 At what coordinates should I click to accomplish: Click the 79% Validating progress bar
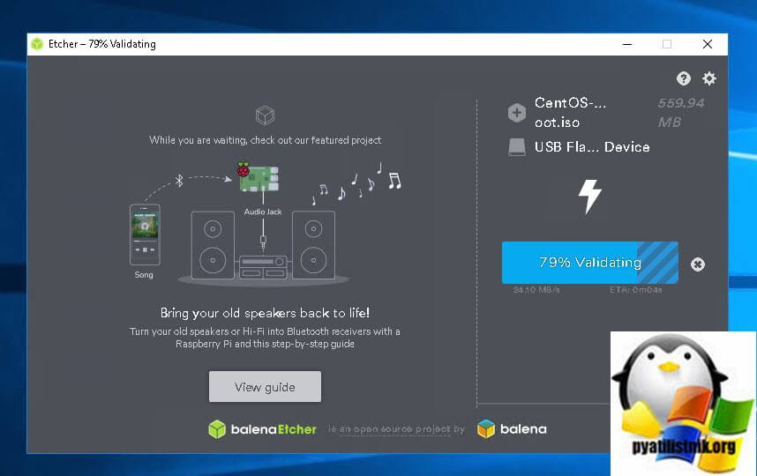(589, 263)
